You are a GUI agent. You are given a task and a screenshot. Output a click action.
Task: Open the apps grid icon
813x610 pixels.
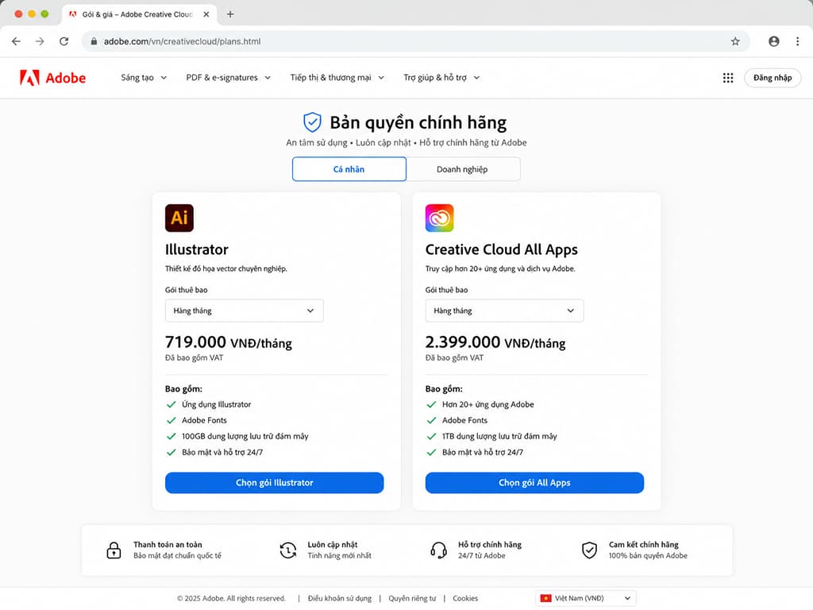(x=728, y=78)
